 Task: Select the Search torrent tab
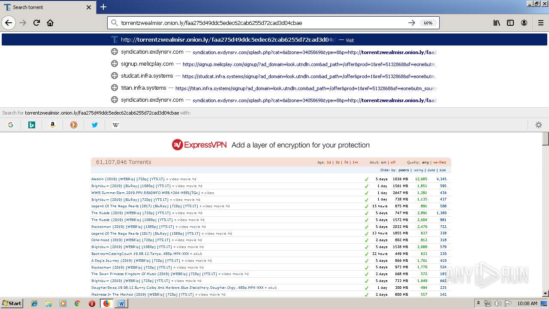48,7
